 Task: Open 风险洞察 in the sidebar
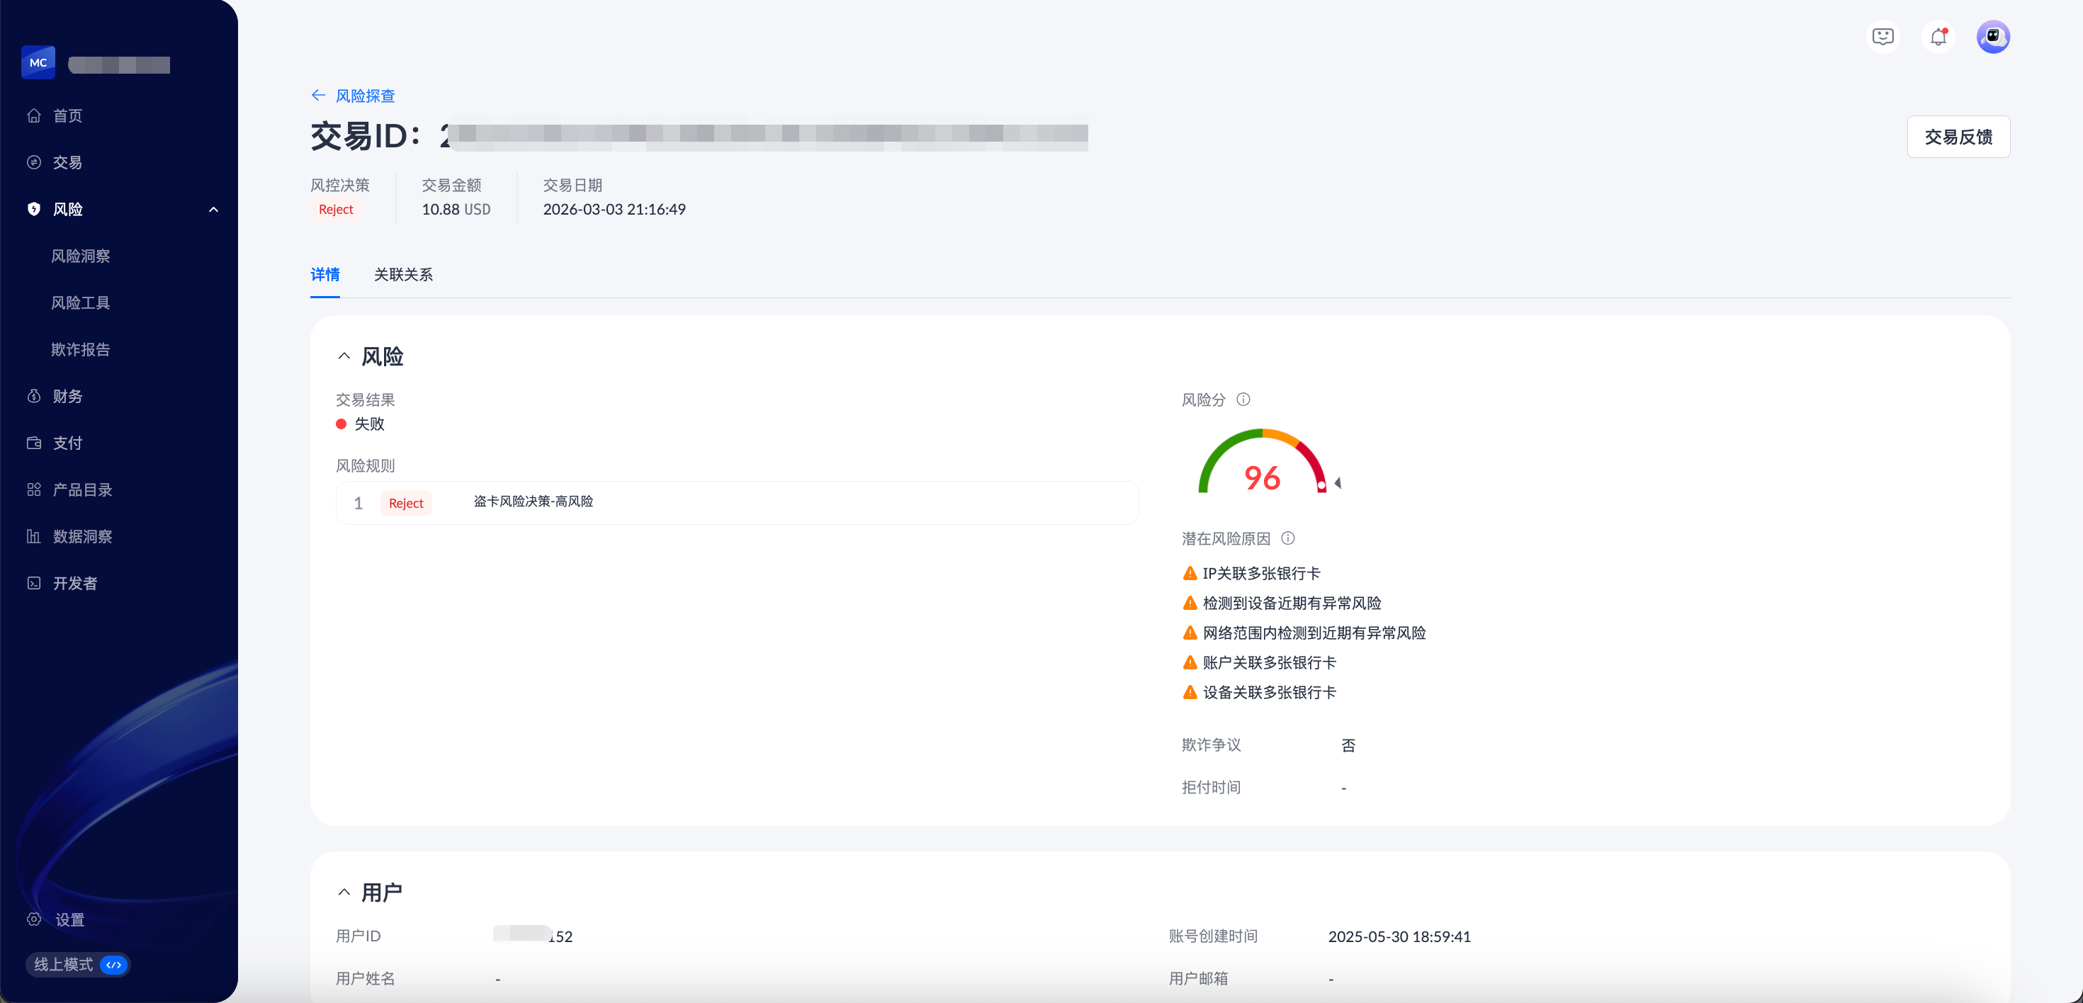point(80,256)
